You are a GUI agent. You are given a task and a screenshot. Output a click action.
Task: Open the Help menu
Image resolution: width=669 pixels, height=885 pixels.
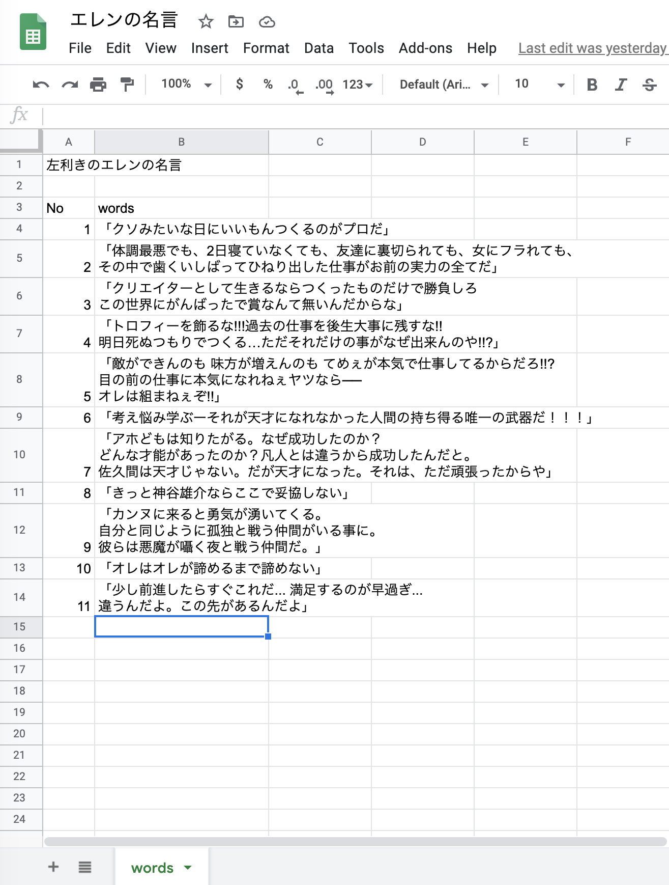point(482,48)
